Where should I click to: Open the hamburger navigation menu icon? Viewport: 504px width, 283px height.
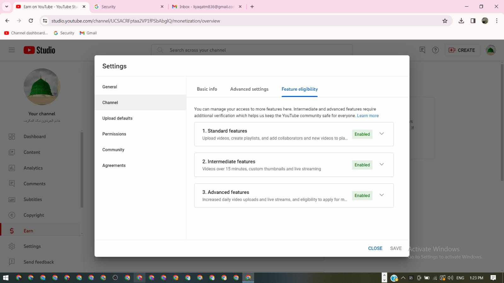[x=12, y=50]
